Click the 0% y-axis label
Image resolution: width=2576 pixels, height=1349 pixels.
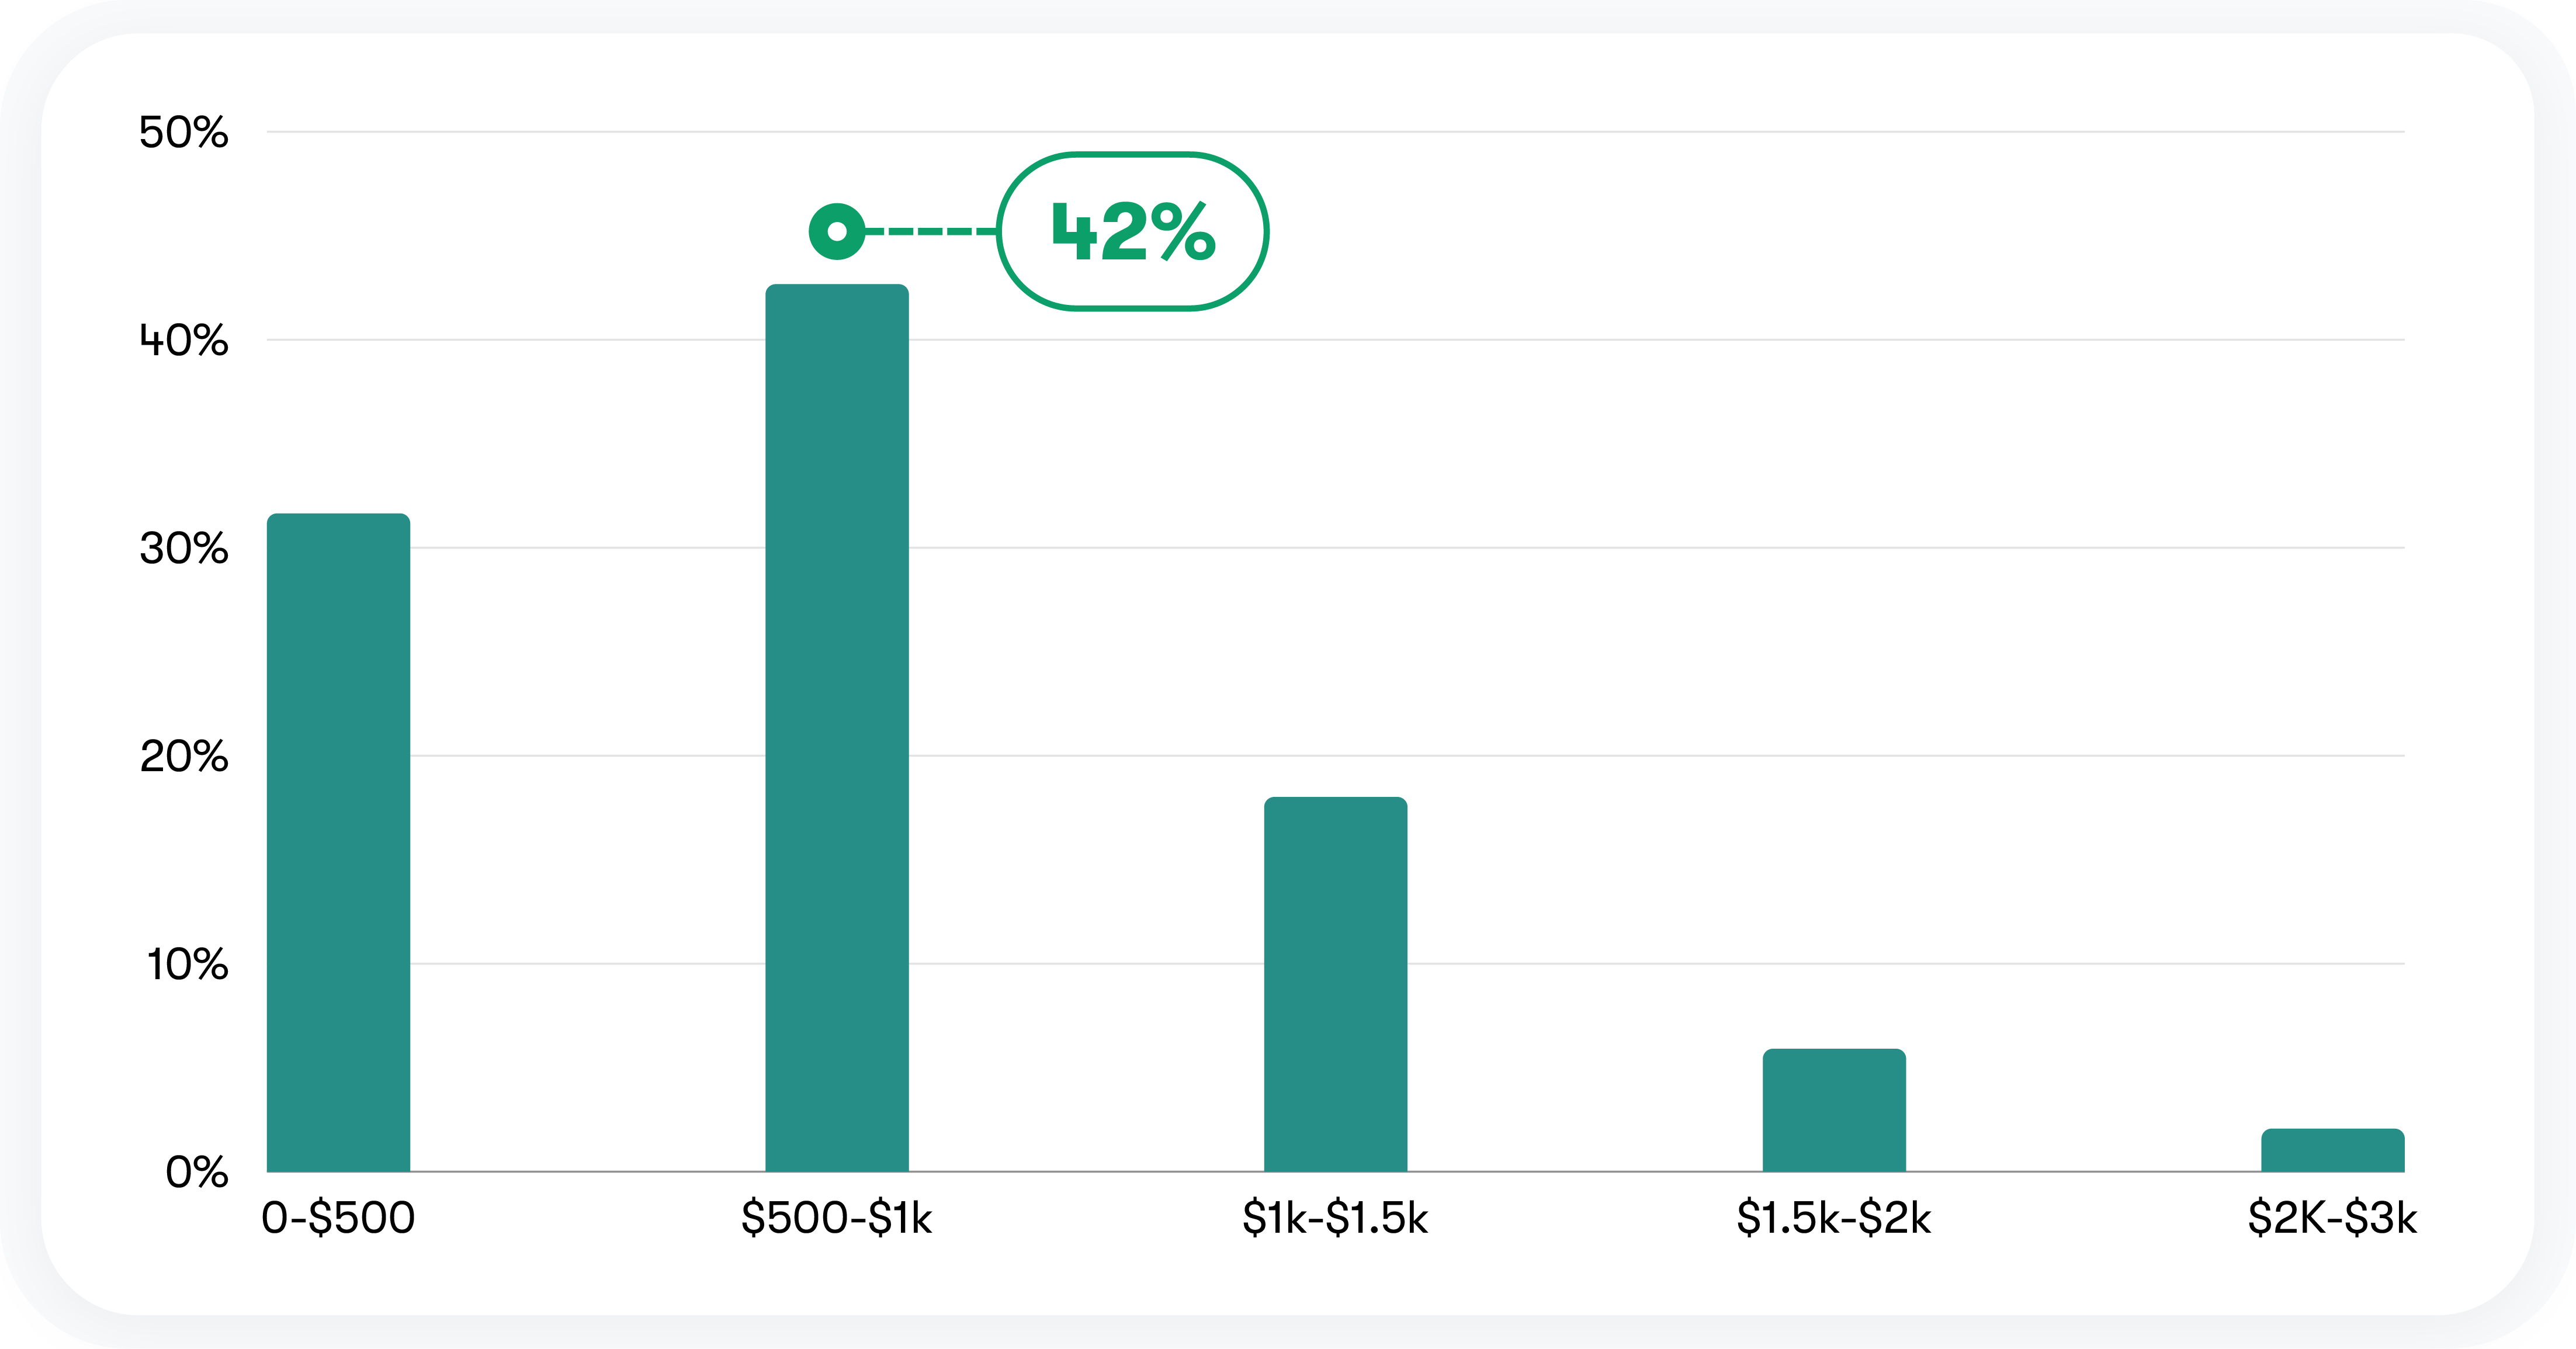(x=197, y=1172)
